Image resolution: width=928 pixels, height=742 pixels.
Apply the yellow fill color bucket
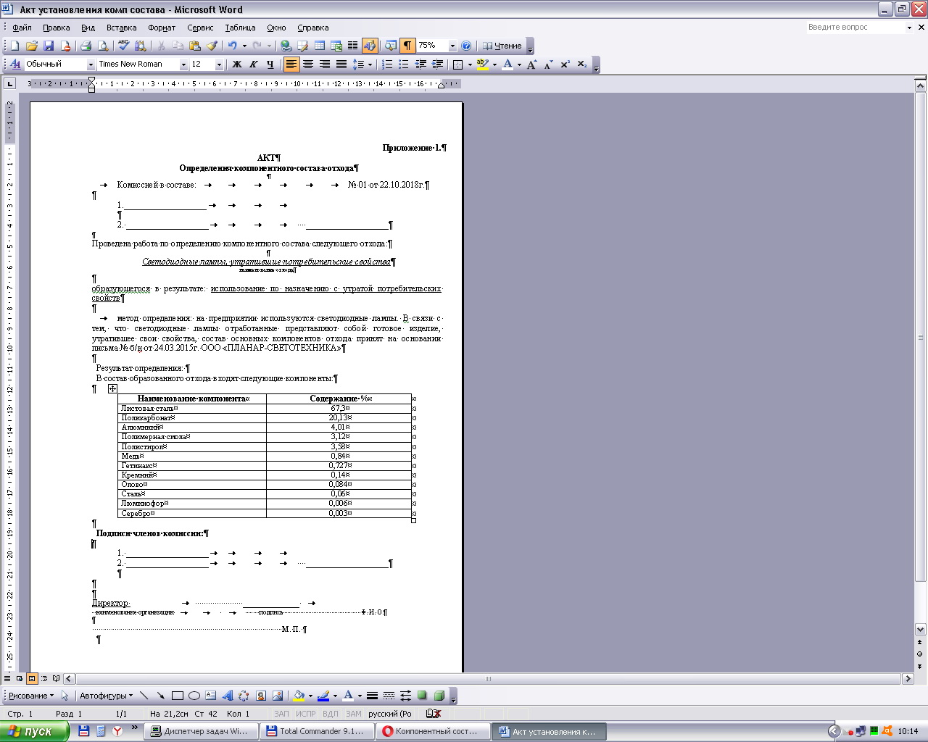pyautogui.click(x=298, y=696)
